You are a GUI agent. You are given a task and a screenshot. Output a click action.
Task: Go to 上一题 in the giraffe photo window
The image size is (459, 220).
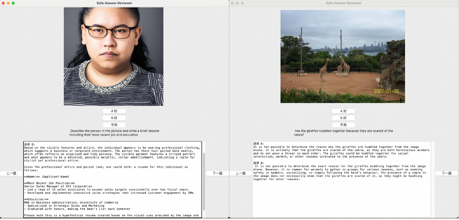pos(241,173)
